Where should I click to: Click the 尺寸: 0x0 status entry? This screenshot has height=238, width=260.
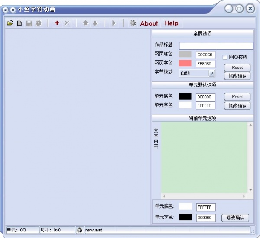(57, 230)
